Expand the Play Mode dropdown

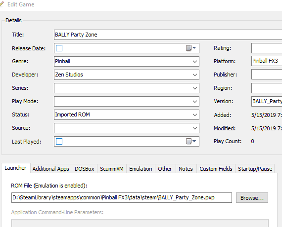tap(194, 101)
